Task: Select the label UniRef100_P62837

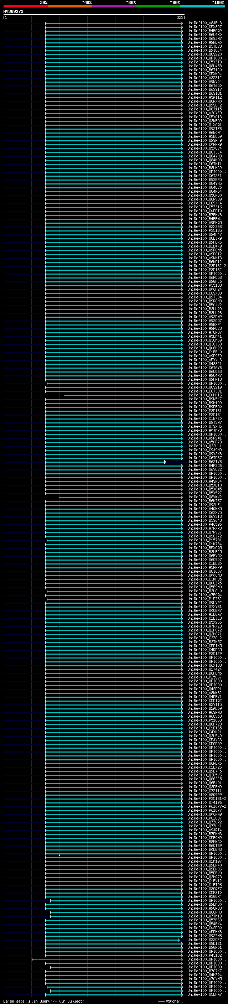Action: pos(204,818)
